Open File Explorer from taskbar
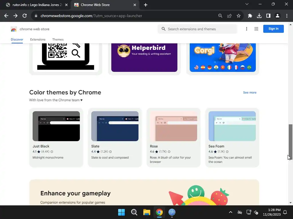The image size is (293, 219). pyautogui.click(x=147, y=212)
